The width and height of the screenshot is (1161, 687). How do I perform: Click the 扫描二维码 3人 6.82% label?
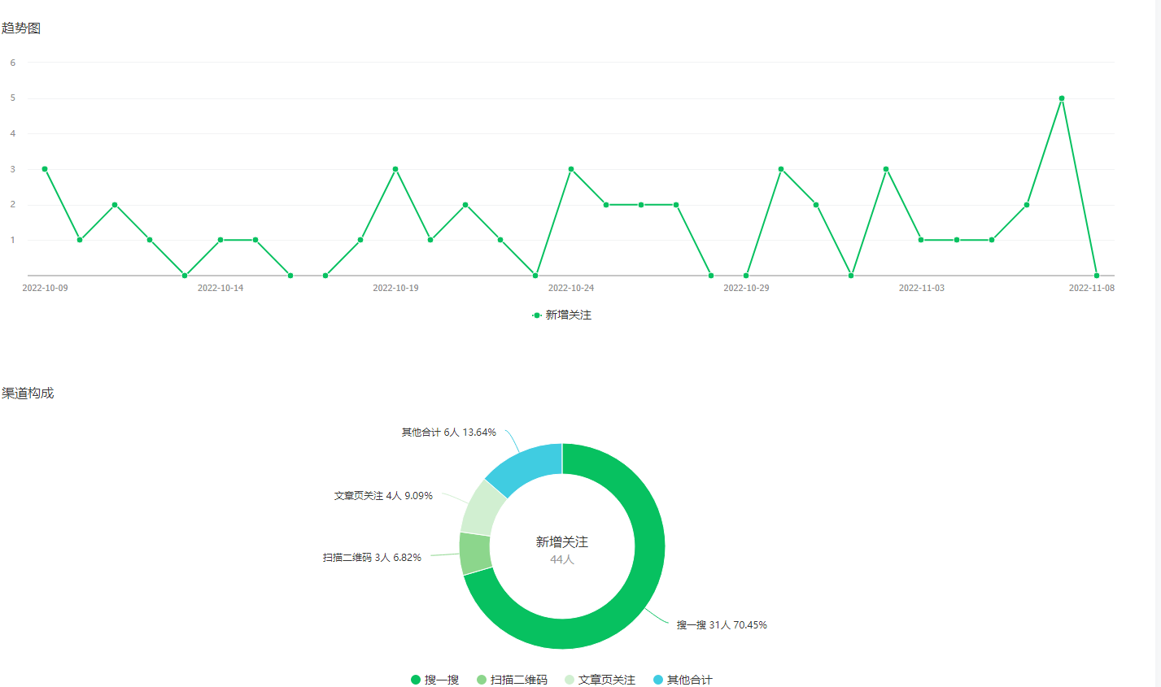point(372,558)
